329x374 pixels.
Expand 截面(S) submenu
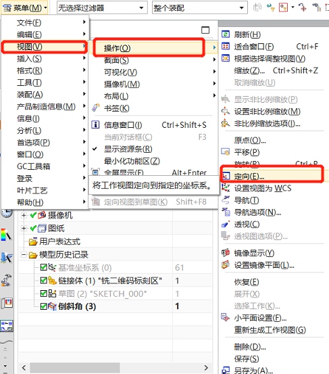click(154, 60)
